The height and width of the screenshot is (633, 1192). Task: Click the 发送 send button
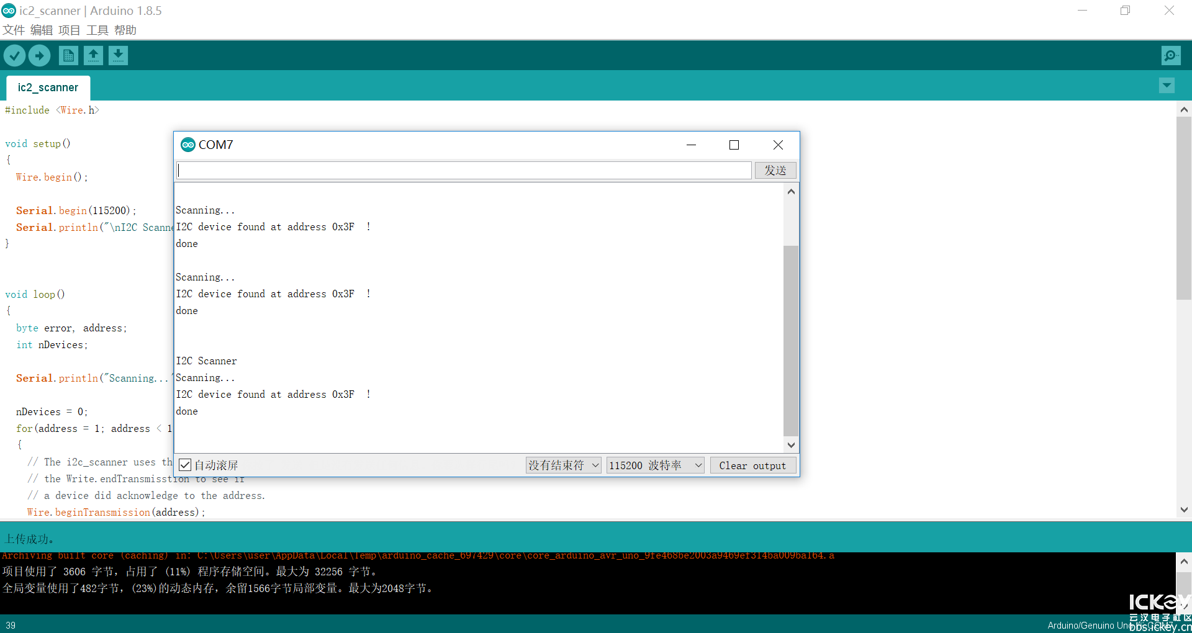tap(775, 170)
